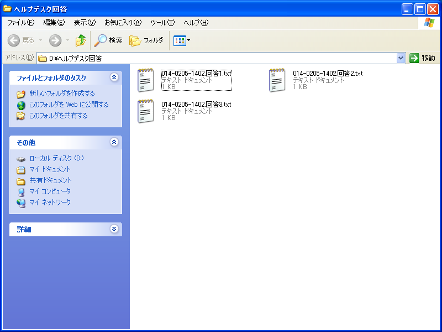This screenshot has height=332, width=442.
Task: Select the 回答3.txt notepad file icon
Action: (x=145, y=111)
